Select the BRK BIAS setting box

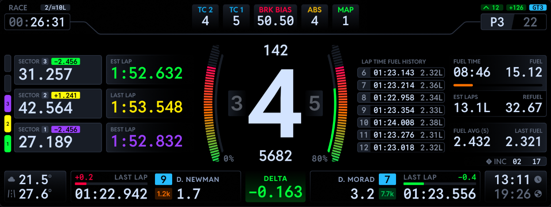(x=276, y=16)
